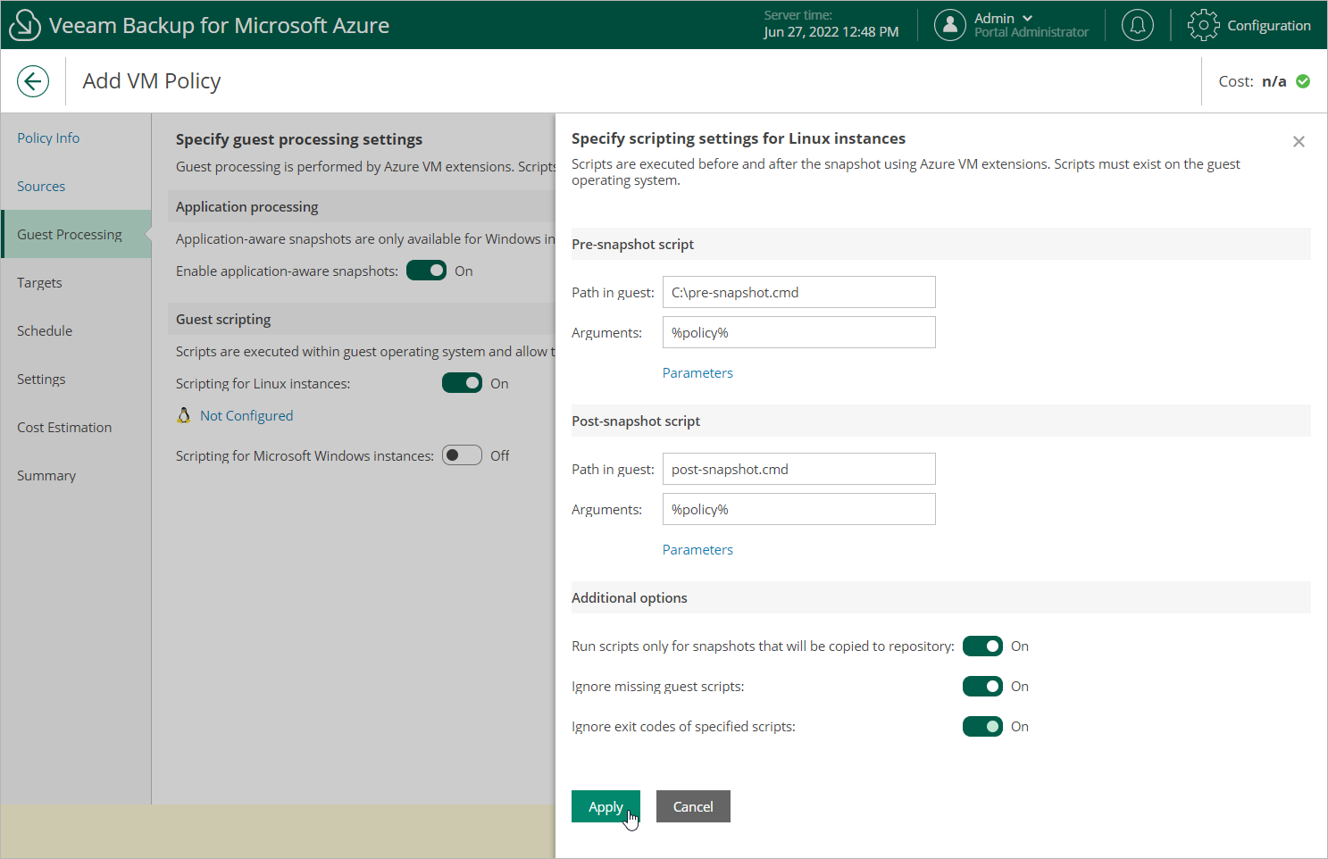
Task: Open the notifications bell icon
Action: [1137, 25]
